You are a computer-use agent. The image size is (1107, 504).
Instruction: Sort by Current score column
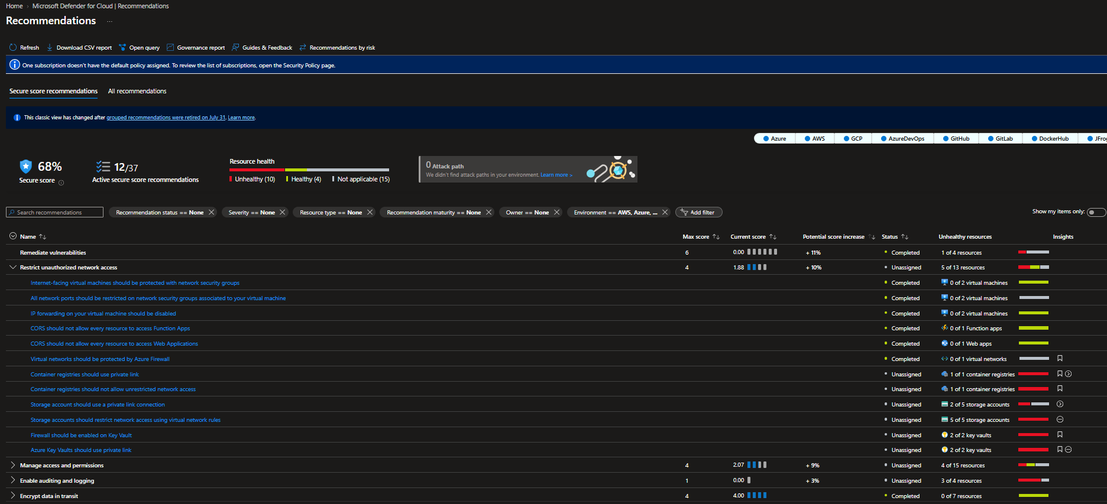pos(773,236)
